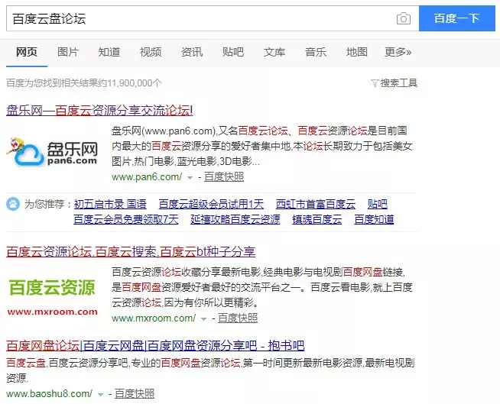
Task: Open the 盘乐网 pan6.com logo thumbnail
Action: (52, 152)
